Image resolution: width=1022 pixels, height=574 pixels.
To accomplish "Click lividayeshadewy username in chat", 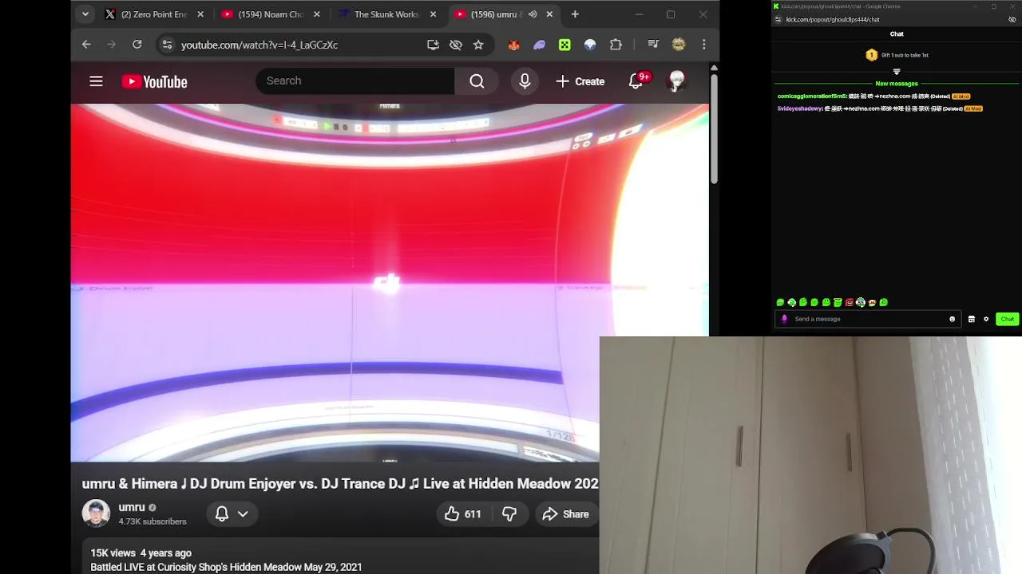I will (x=800, y=108).
